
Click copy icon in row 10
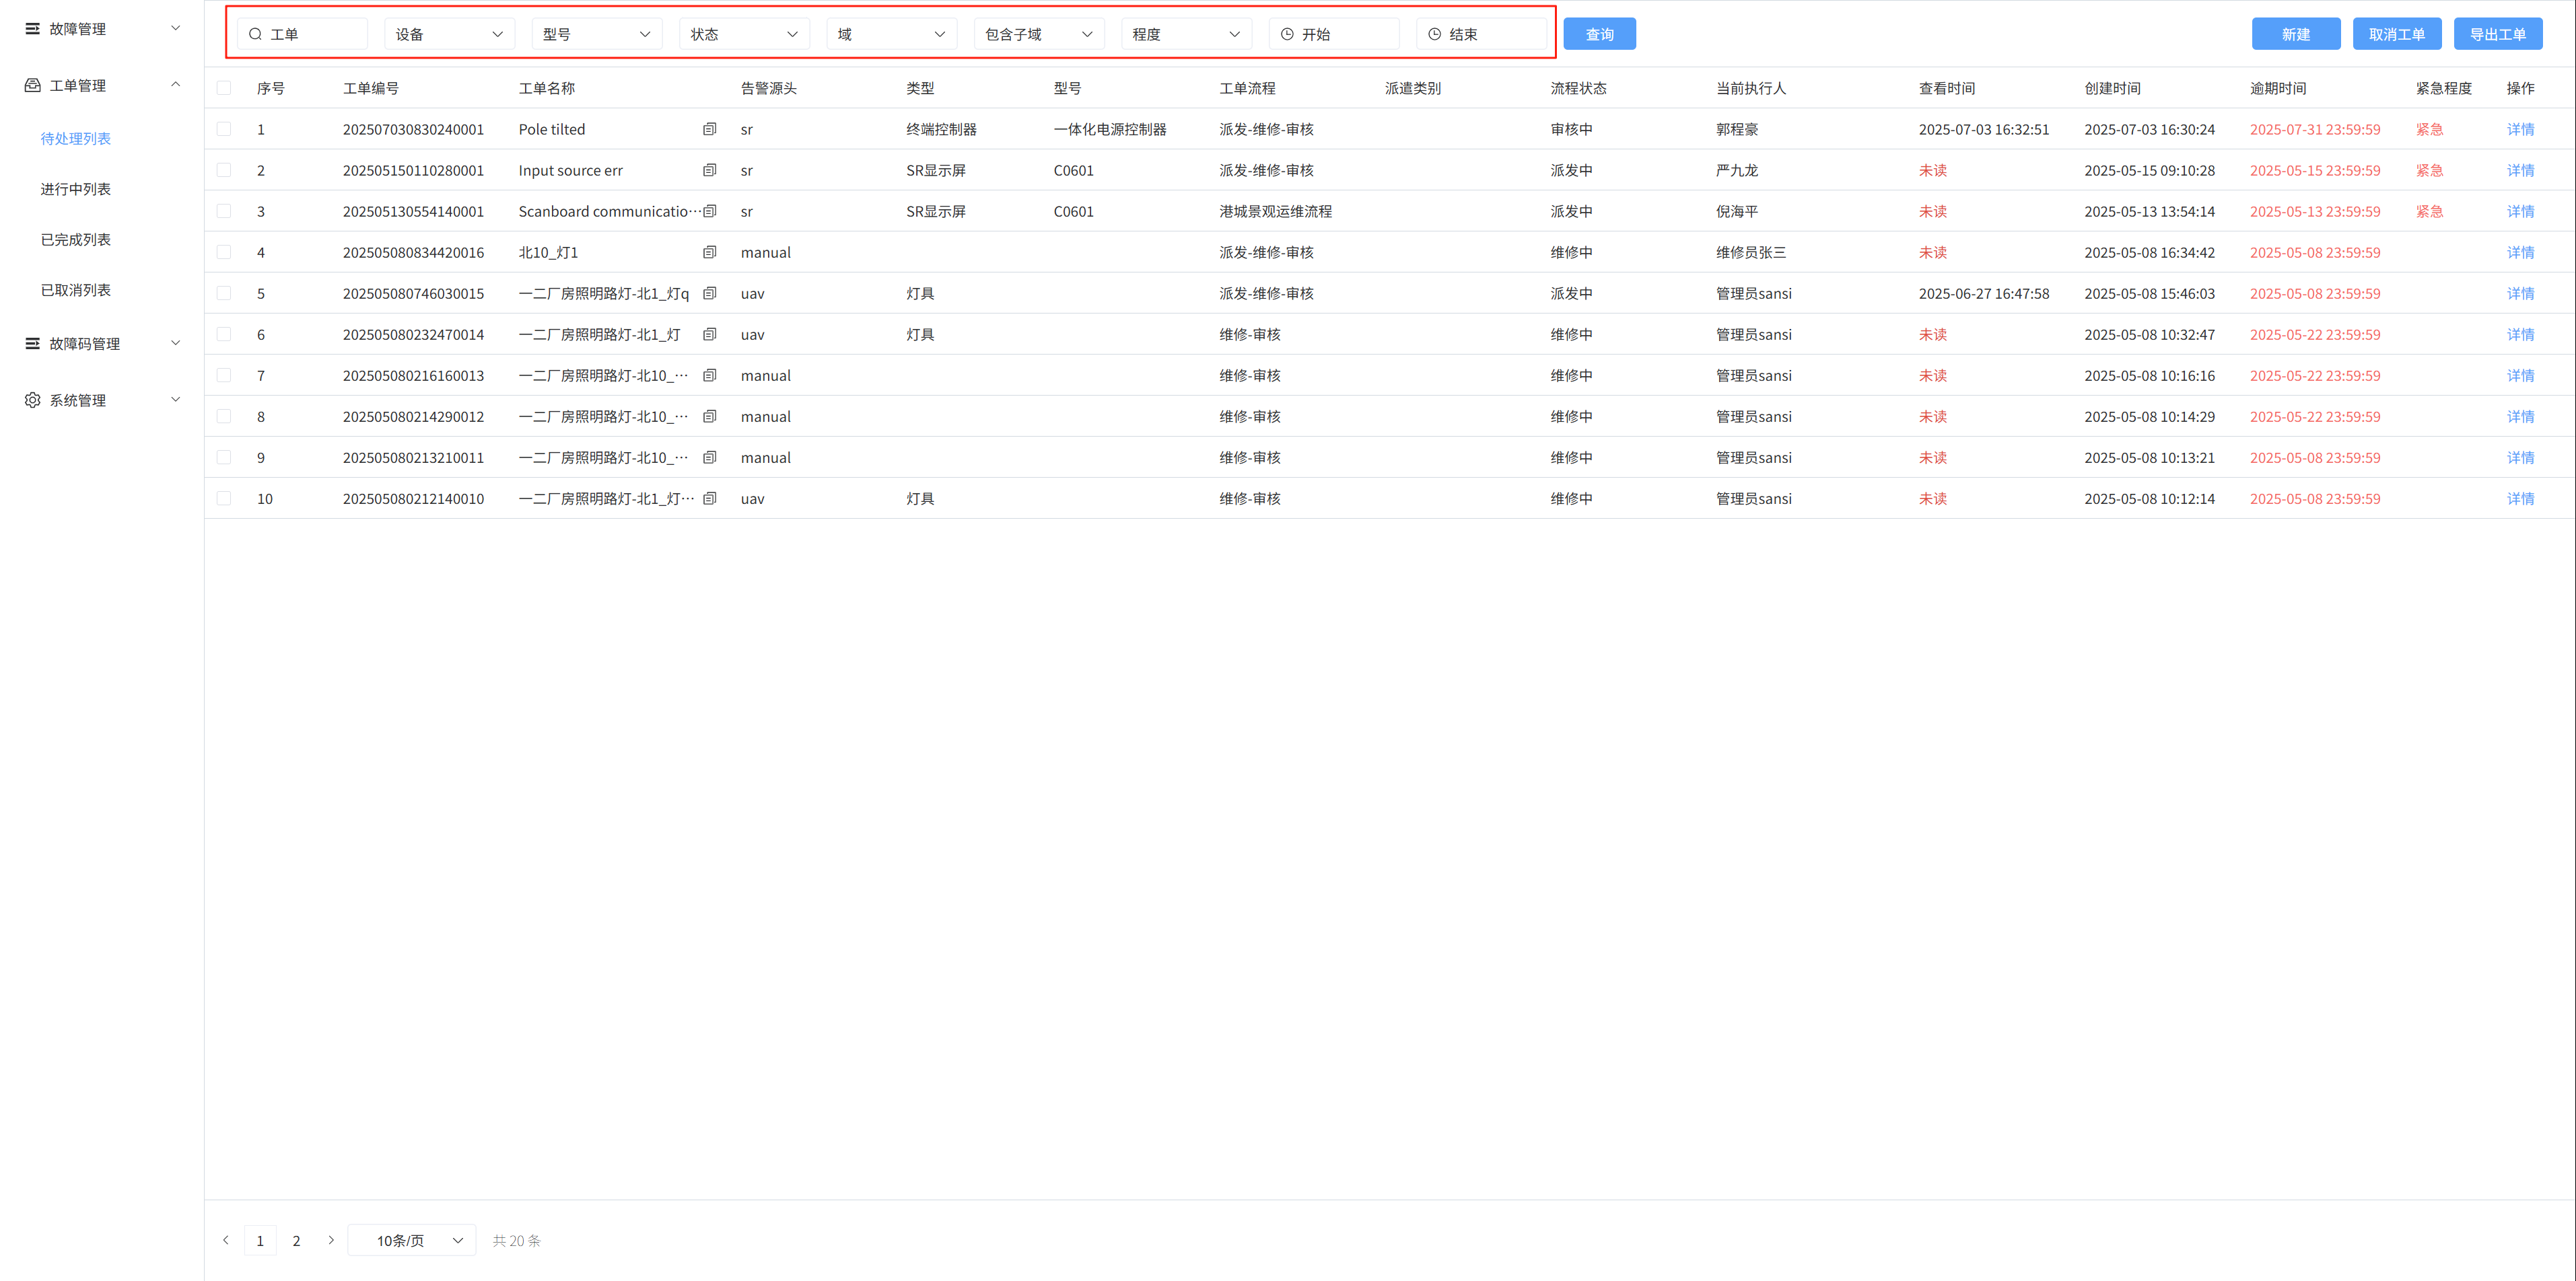(x=710, y=498)
